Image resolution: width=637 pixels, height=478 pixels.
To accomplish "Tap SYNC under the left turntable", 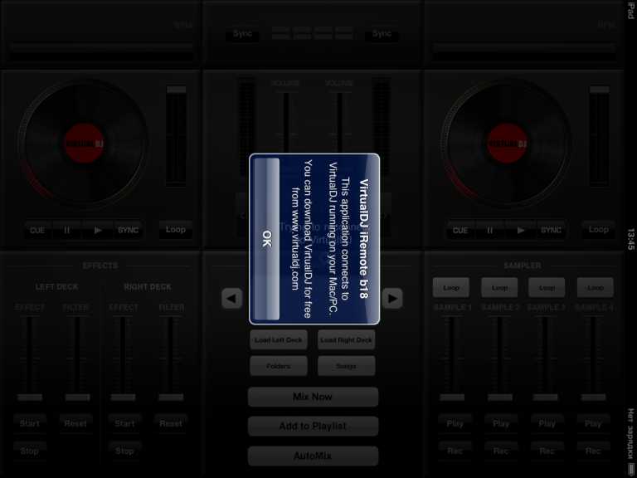I will [128, 230].
